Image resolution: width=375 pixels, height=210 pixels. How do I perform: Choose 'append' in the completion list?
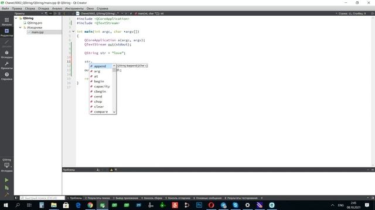click(101, 66)
